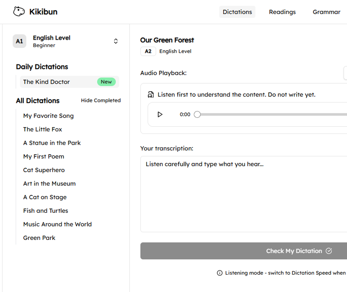The image size is (347, 292).
Task: Click the New badge on The Kind Doctor
Action: click(x=106, y=81)
